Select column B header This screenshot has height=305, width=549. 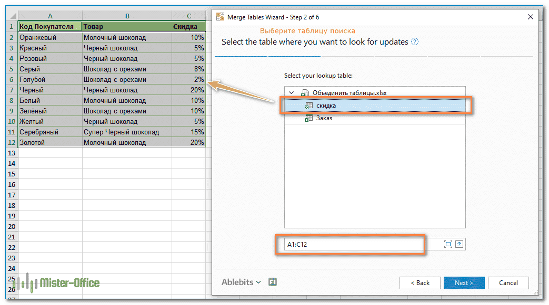click(x=127, y=16)
